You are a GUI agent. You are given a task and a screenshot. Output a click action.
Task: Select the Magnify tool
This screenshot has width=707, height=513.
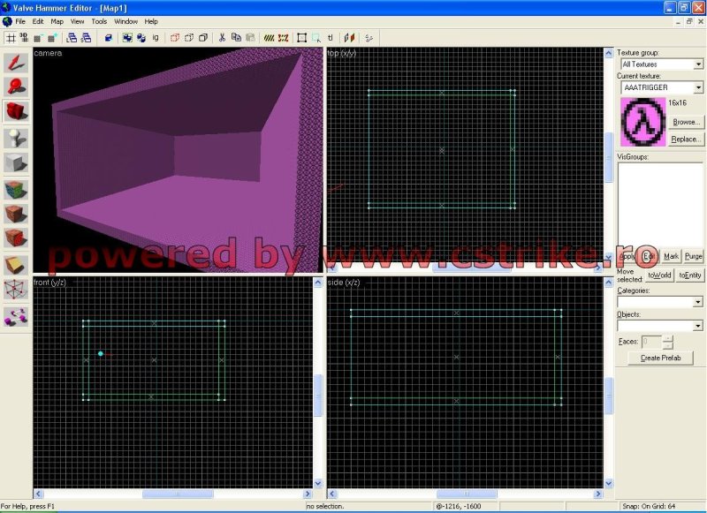tap(16, 87)
